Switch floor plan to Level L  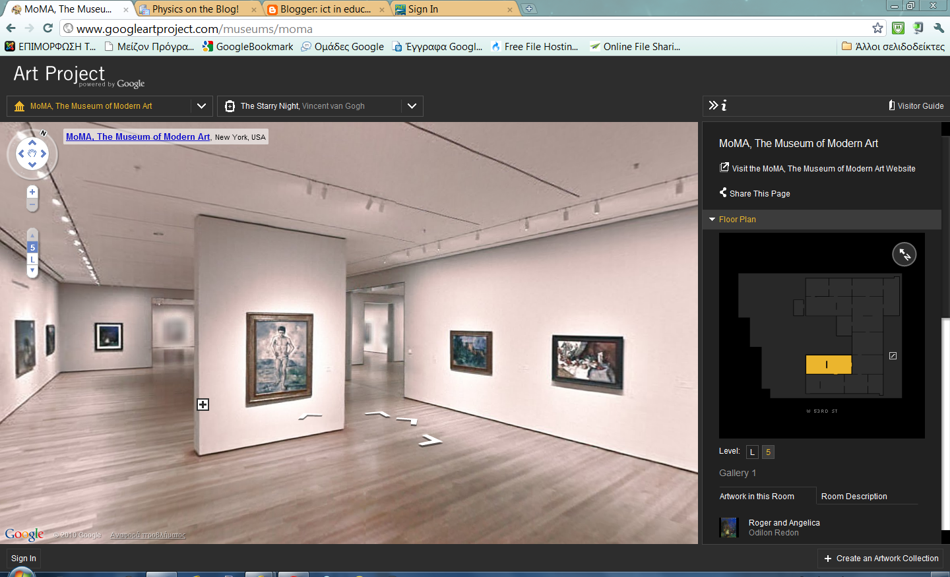pyautogui.click(x=752, y=452)
